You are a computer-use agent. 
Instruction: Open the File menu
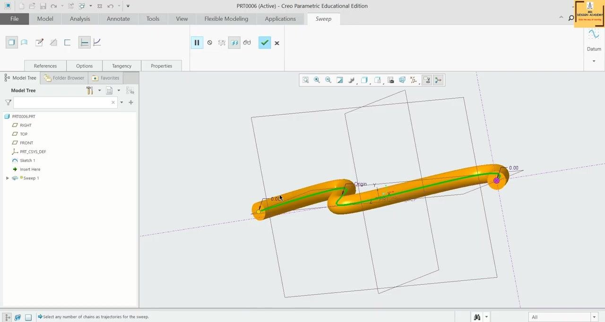point(15,19)
